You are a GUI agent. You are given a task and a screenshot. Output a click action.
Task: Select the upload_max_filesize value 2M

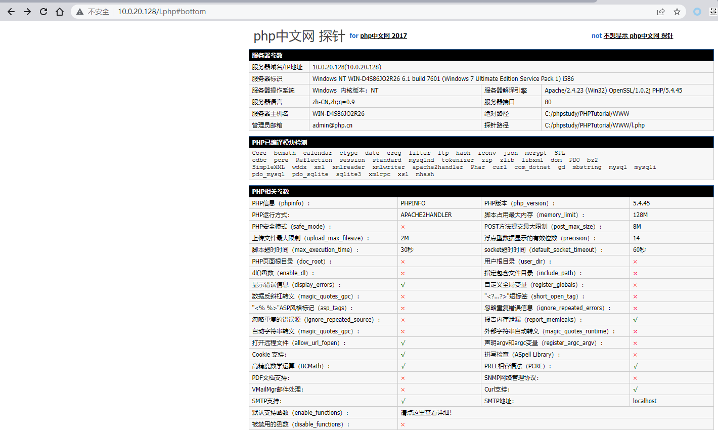tap(405, 238)
